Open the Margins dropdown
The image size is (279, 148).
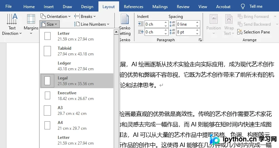tap(31, 24)
